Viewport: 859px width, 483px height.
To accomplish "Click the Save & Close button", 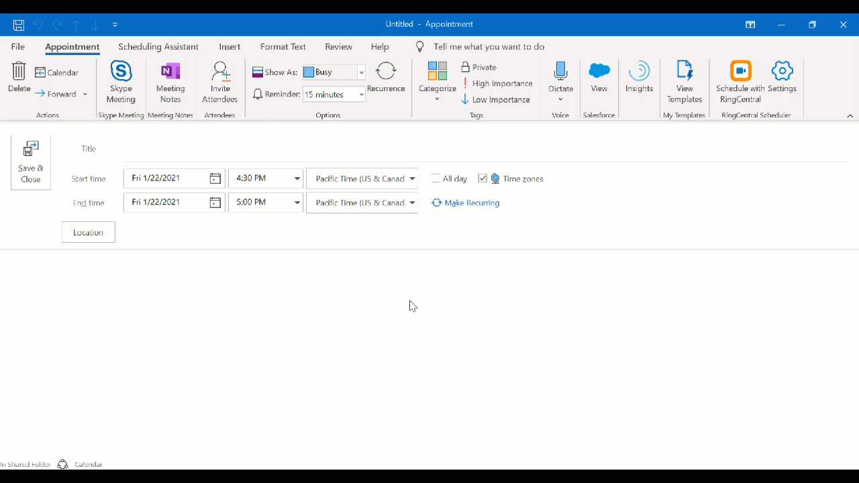I will pyautogui.click(x=31, y=162).
